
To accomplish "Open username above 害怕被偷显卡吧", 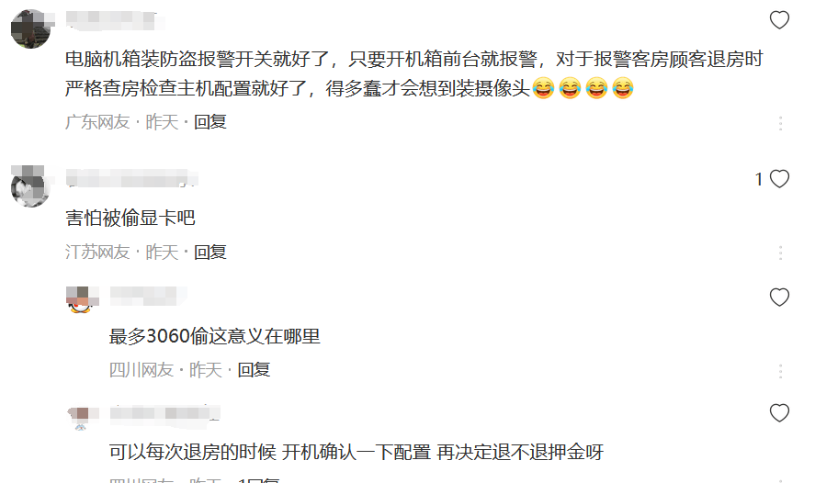I will [x=131, y=178].
